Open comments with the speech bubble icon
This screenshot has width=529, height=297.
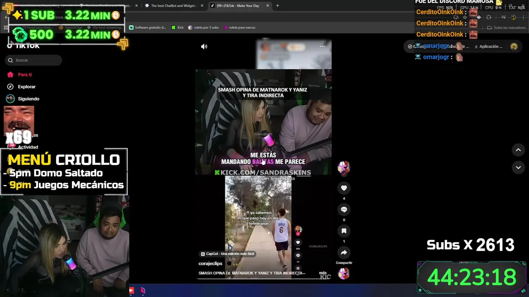(x=344, y=210)
